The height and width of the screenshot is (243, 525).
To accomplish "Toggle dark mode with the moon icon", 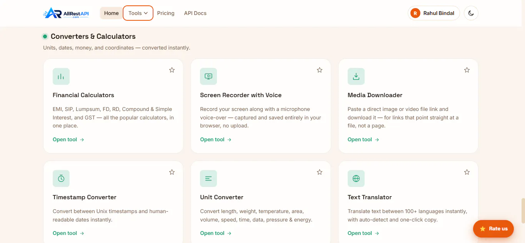I will [471, 13].
